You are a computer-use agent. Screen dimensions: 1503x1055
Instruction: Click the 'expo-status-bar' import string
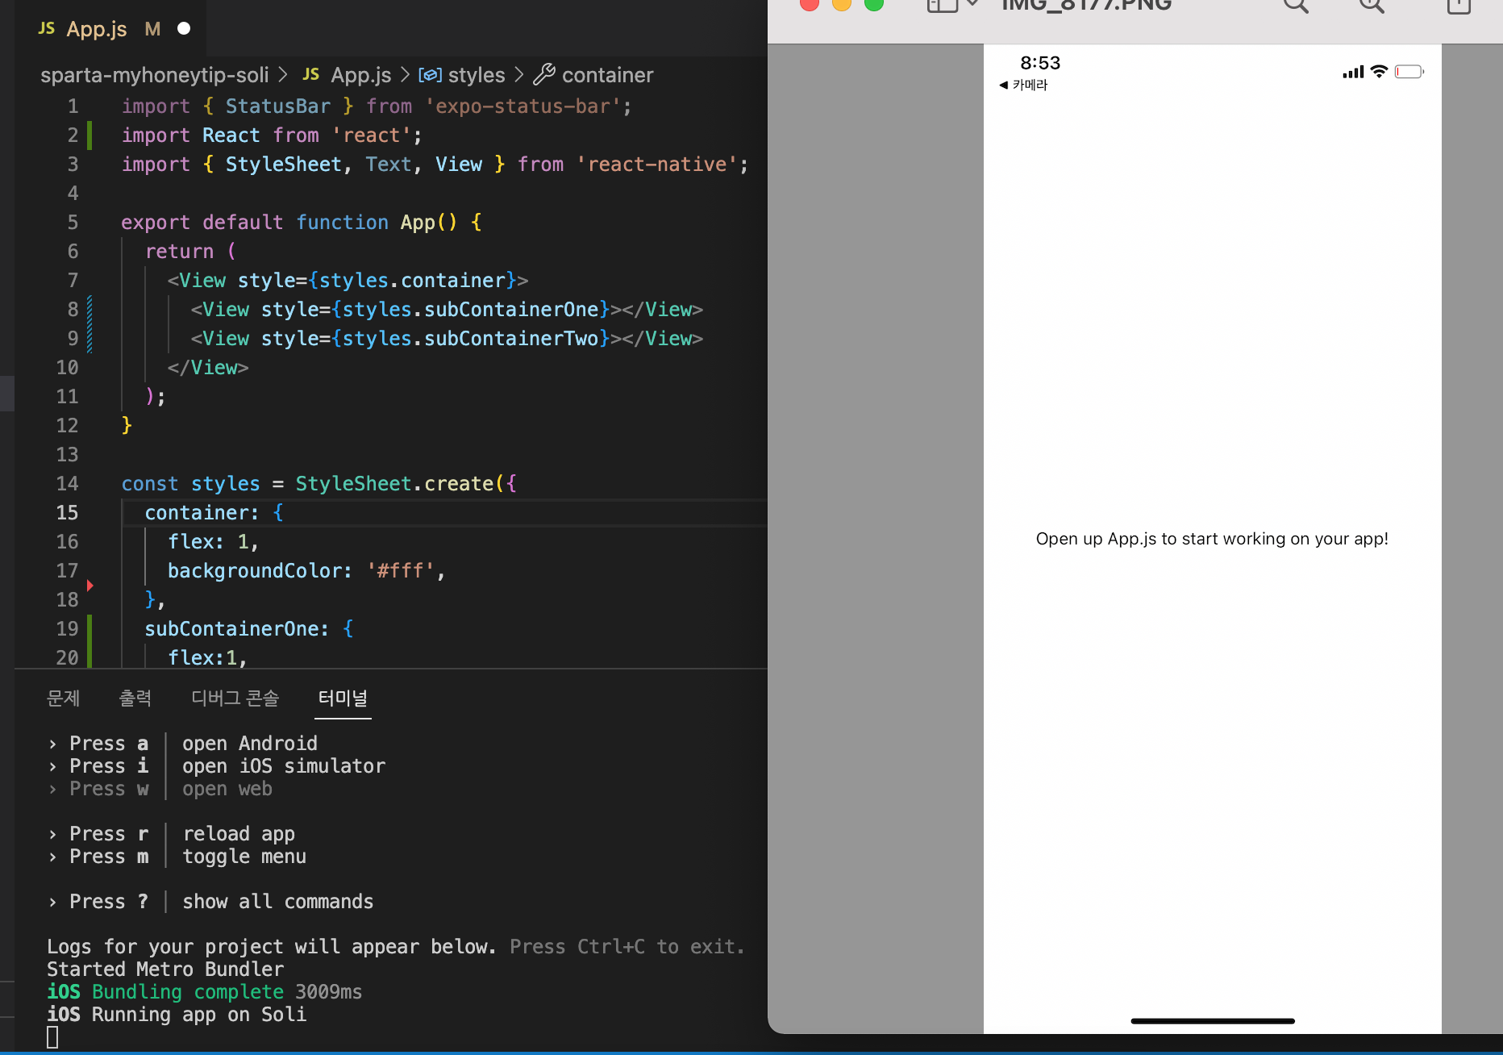(523, 106)
